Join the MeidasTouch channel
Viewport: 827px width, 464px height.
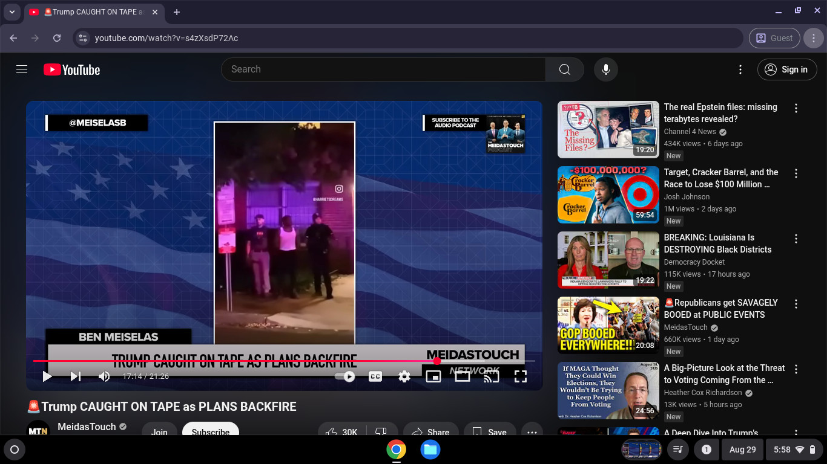pos(159,432)
